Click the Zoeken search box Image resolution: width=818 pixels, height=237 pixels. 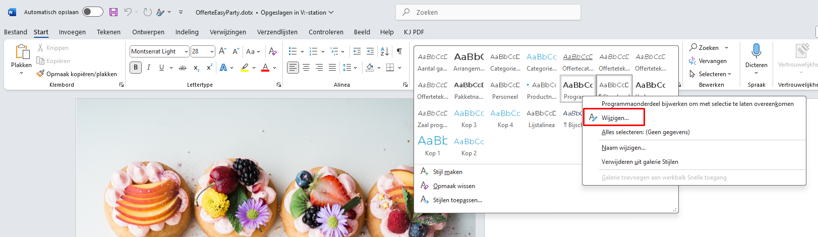click(488, 12)
